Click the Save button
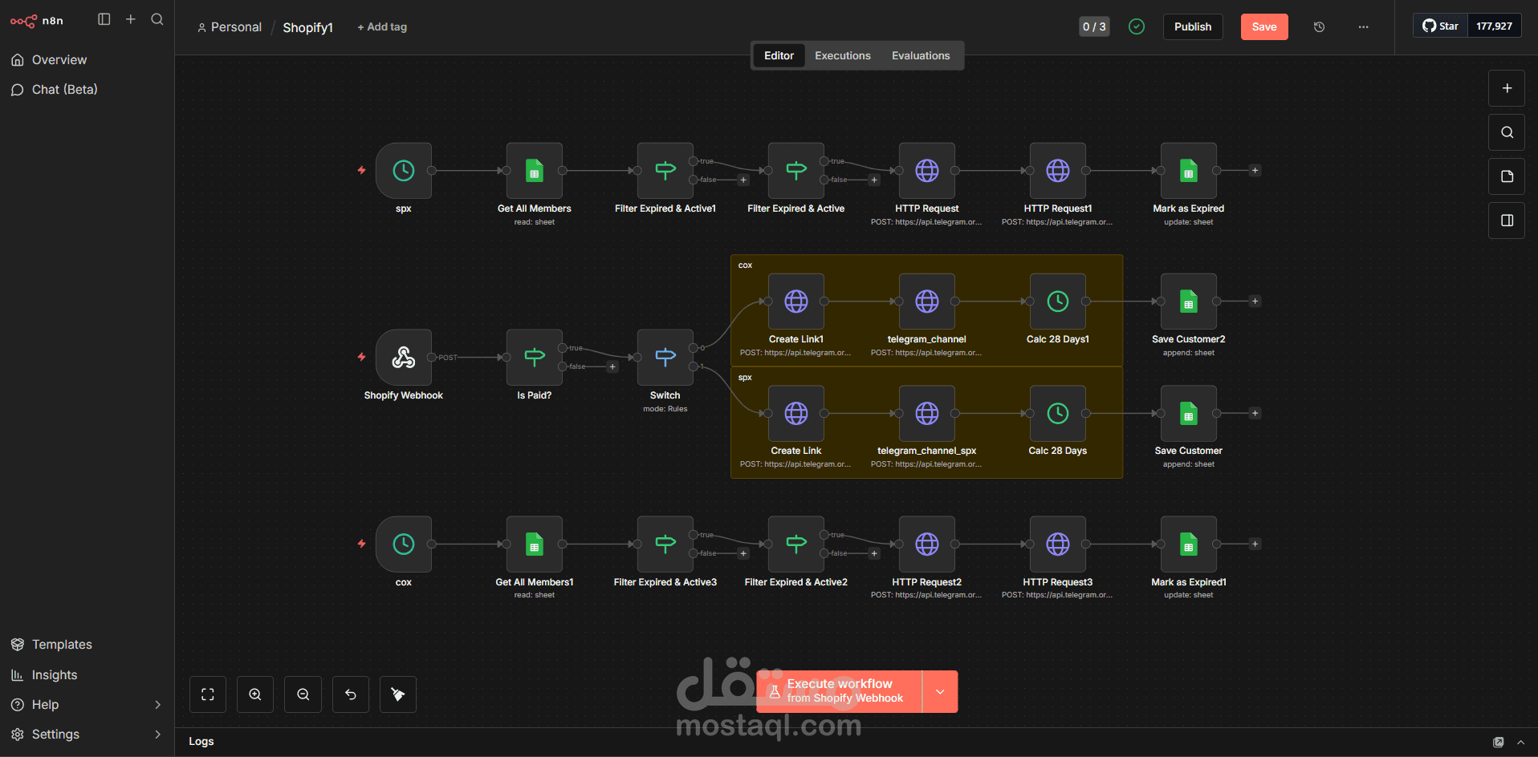1538x757 pixels. (x=1264, y=26)
